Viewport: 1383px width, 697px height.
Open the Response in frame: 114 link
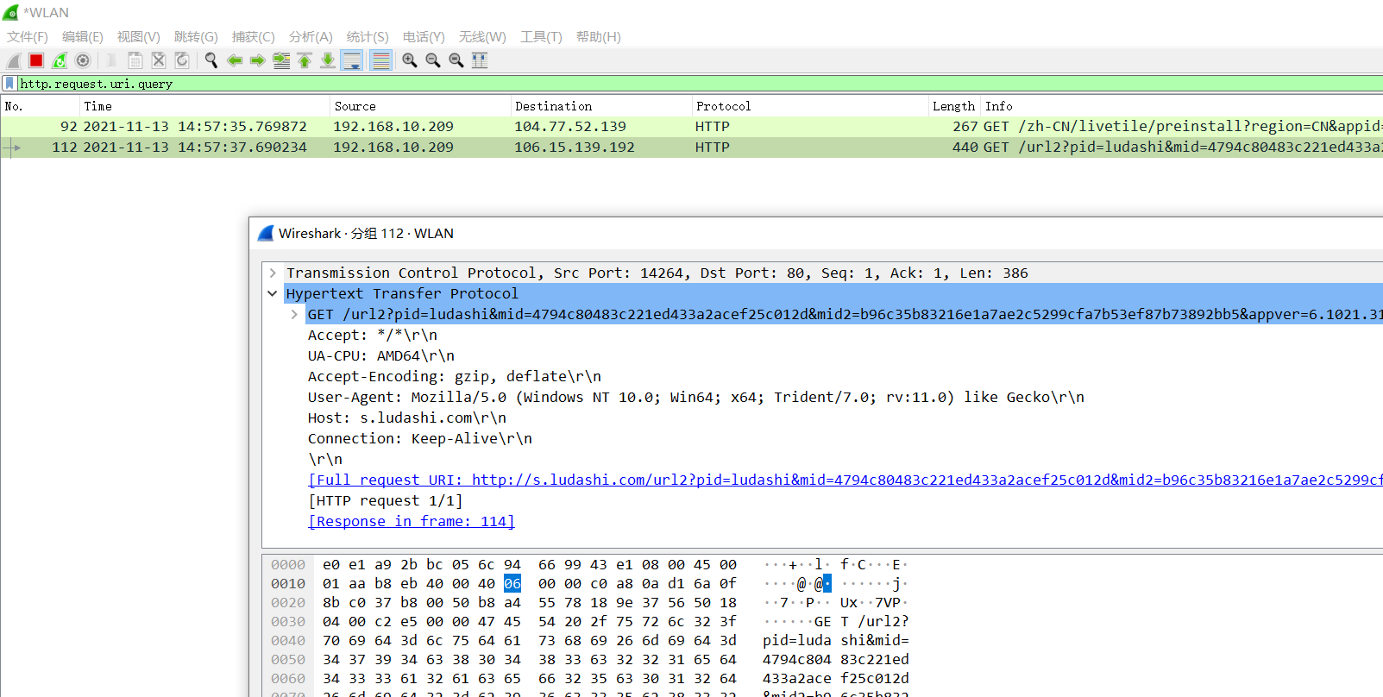click(412, 521)
